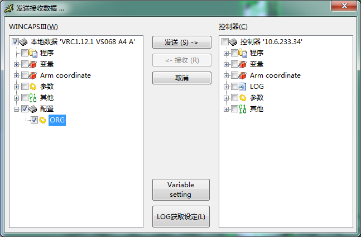Expand the LOG node in controller tree
This screenshot has height=237, width=361.
[226, 87]
